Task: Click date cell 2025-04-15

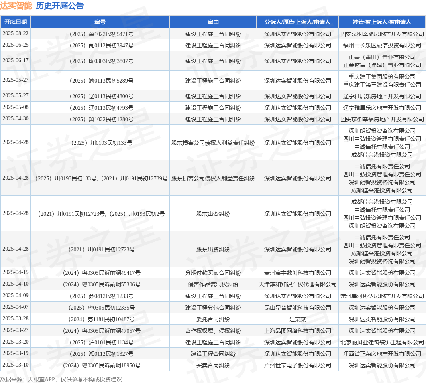Action: click(16, 272)
